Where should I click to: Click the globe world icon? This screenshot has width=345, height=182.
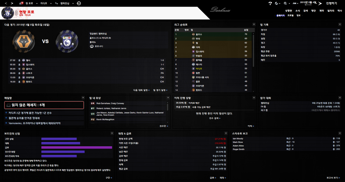tap(277, 3)
